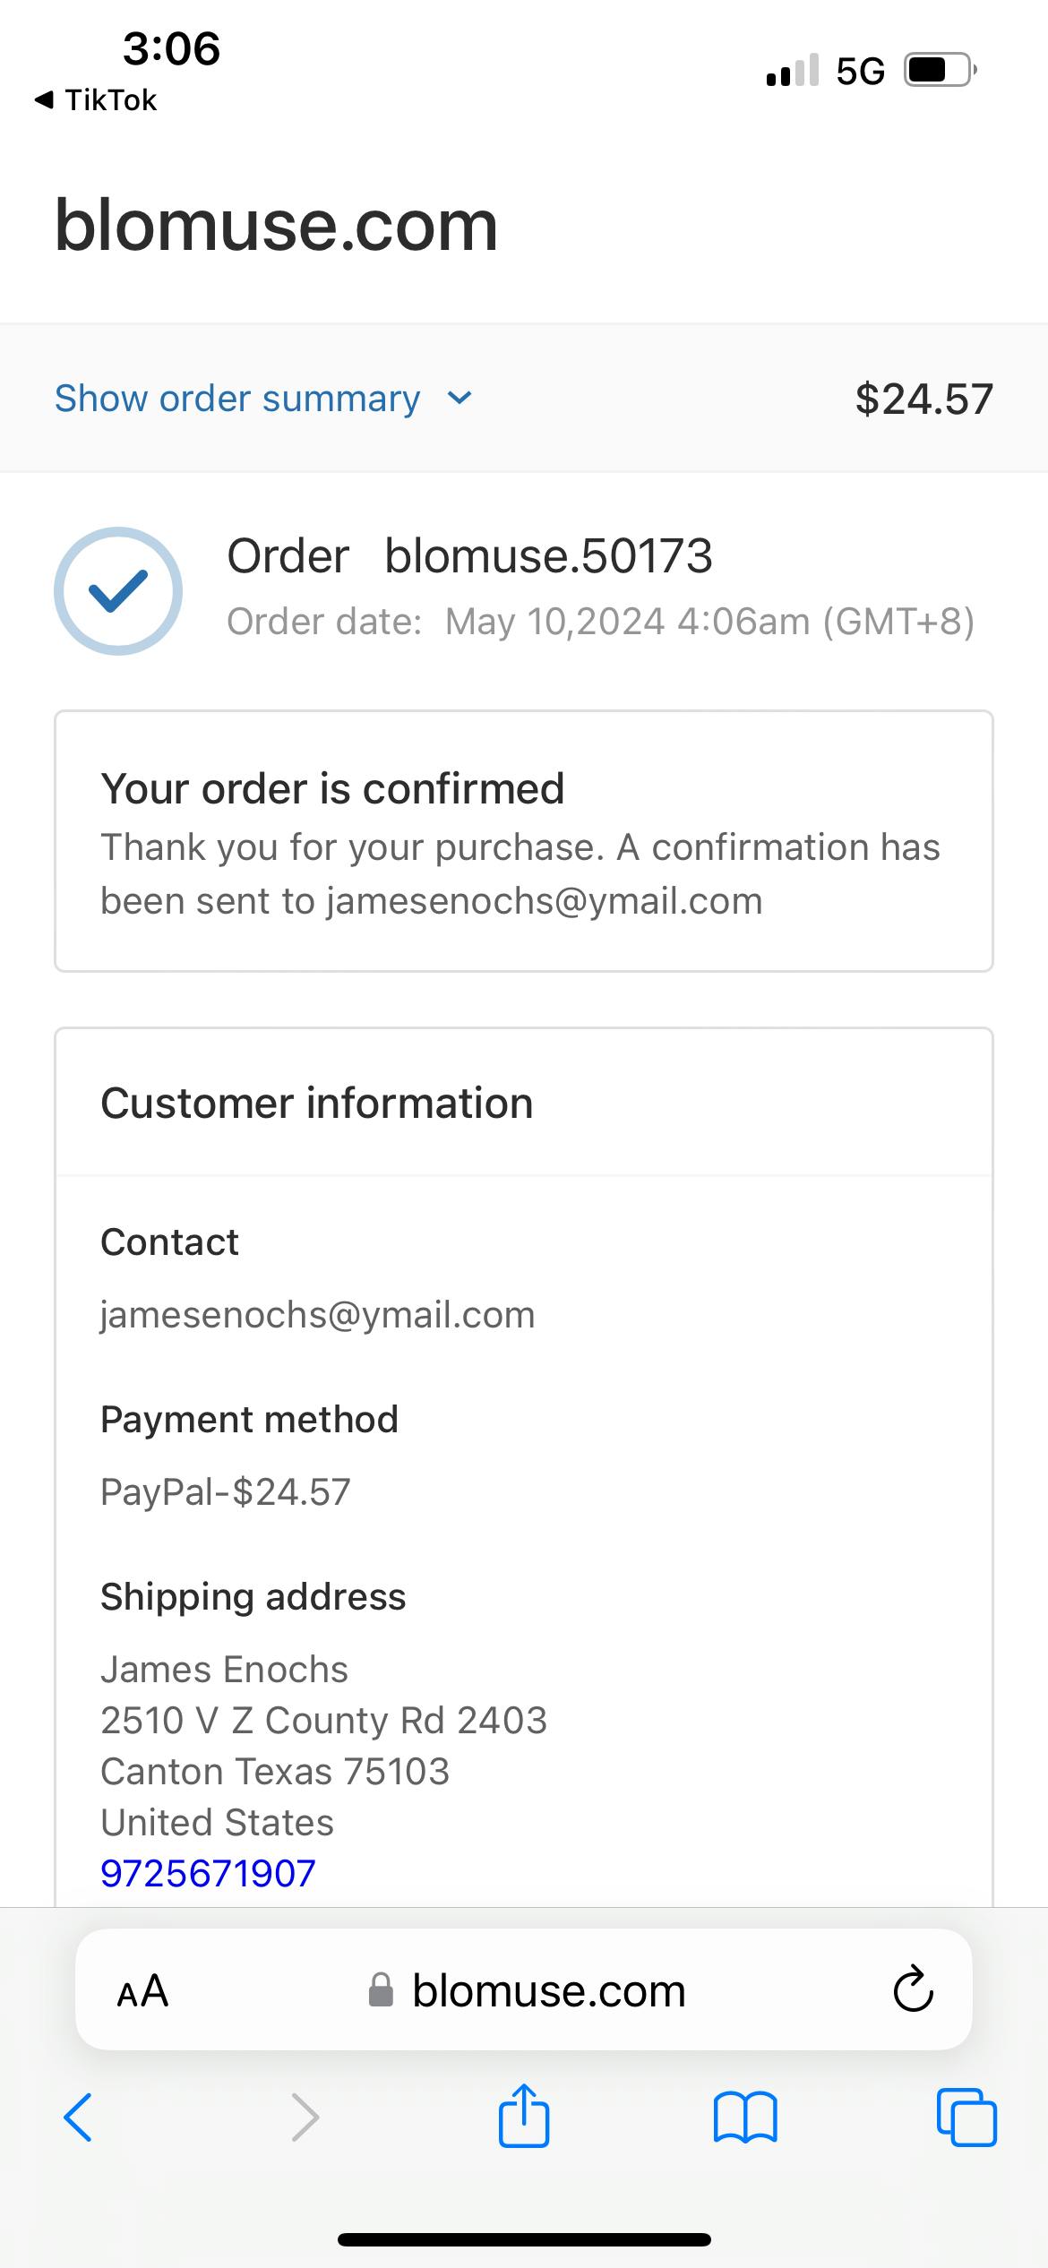Screen dimensions: 1048x2268
Task: Return to TikTok via back arrow
Action: point(95,99)
